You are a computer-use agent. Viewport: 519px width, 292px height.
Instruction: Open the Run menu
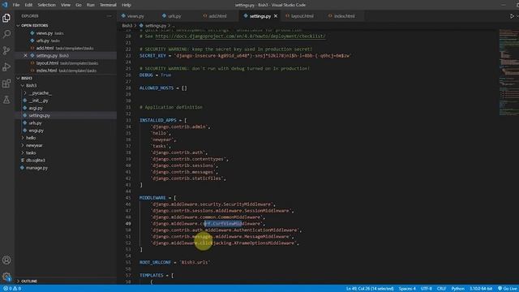point(90,5)
